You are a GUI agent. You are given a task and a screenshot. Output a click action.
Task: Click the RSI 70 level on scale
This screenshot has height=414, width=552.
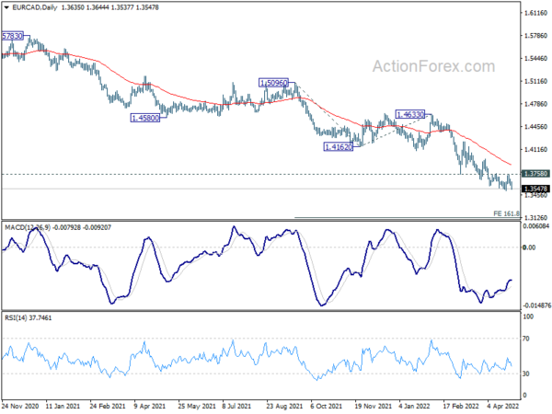point(525,339)
